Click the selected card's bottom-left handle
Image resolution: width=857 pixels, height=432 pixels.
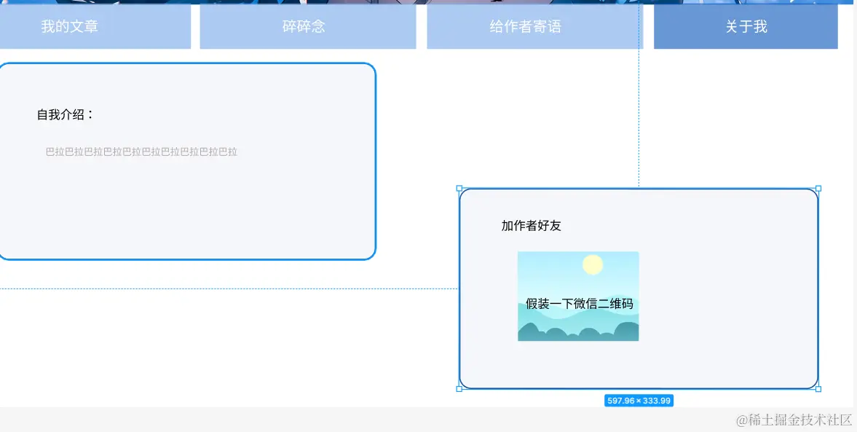click(x=459, y=389)
